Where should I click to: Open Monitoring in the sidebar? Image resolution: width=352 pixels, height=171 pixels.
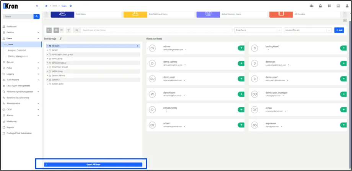(x=11, y=121)
